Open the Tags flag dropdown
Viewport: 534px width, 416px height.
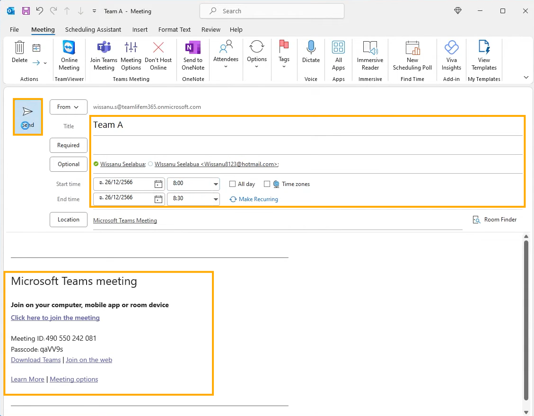tap(284, 54)
